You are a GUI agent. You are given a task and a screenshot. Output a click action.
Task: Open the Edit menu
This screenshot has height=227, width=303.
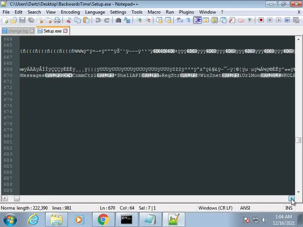(x=19, y=12)
